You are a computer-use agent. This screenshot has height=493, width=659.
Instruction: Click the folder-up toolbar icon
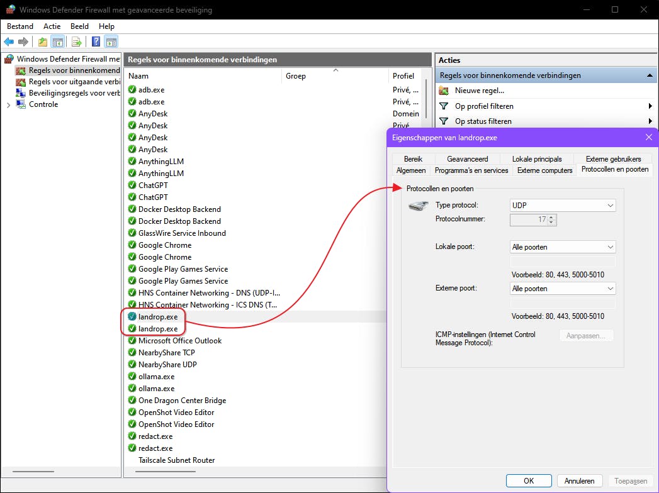click(x=42, y=42)
